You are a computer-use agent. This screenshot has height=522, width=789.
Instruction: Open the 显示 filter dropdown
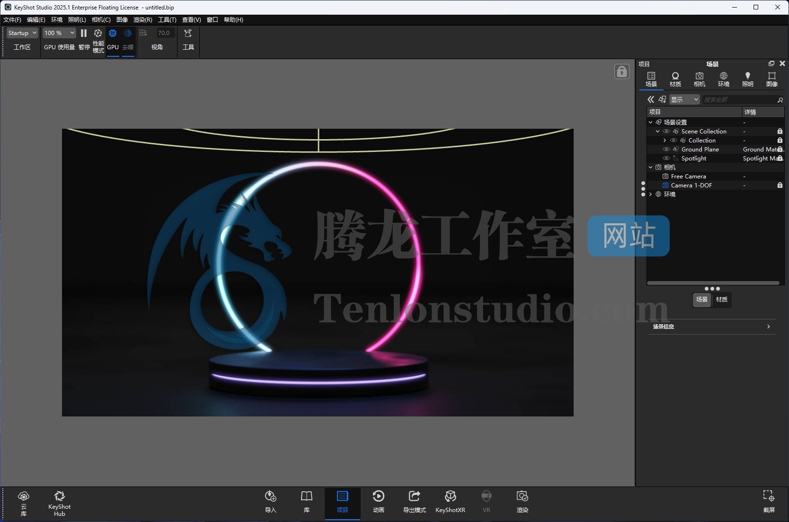pos(684,99)
